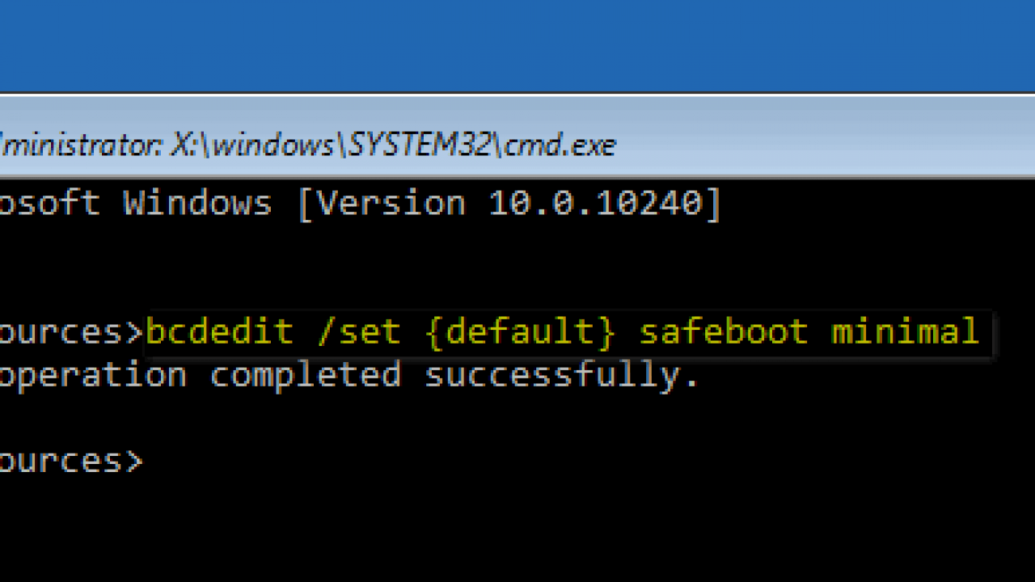Click the 'minimal' value in the command
Viewport: 1035px width, 582px height.
tap(905, 332)
